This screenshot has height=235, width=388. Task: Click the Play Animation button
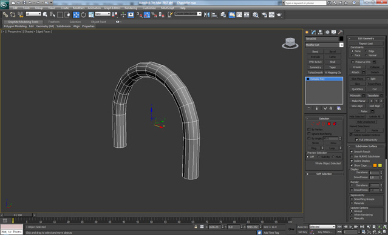pyautogui.click(x=351, y=227)
